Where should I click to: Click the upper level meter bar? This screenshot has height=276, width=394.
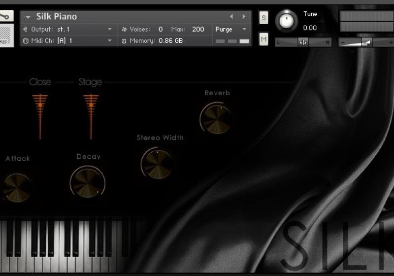pos(367,16)
